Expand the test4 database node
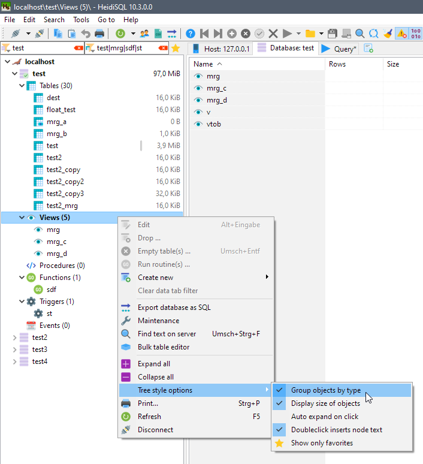This screenshot has height=464, width=423. pos(14,361)
